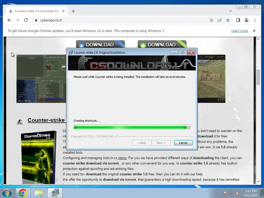The image size is (264, 198).
Task: Open a new tab with the plus icon
Action: click(x=73, y=11)
